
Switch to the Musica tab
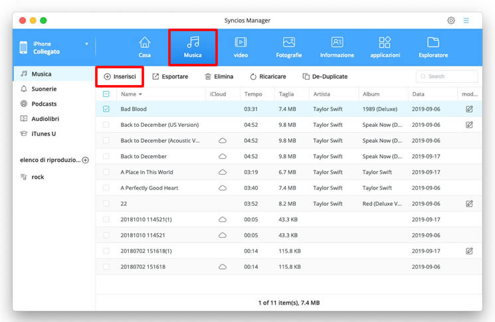click(x=193, y=47)
